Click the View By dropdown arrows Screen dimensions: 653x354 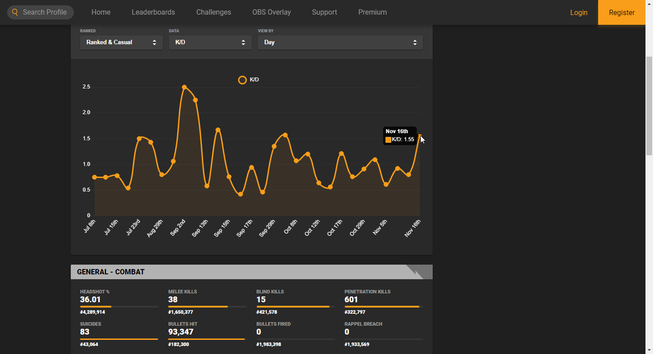coord(415,42)
